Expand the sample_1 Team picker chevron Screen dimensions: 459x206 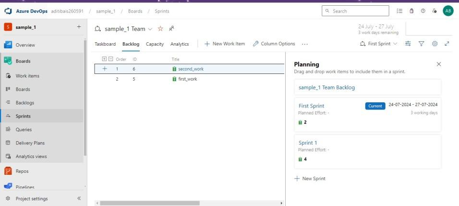pyautogui.click(x=150, y=29)
